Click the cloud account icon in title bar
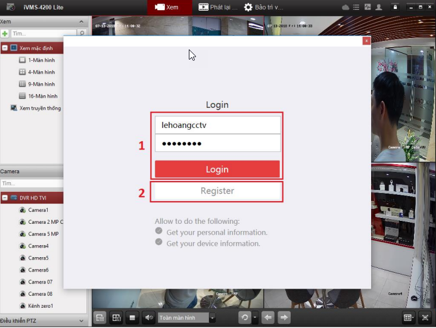This screenshot has height=328, width=436. coord(346,7)
